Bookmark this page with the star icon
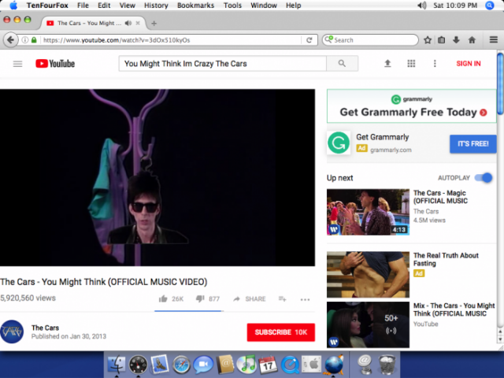This screenshot has width=504, height=378. click(428, 40)
